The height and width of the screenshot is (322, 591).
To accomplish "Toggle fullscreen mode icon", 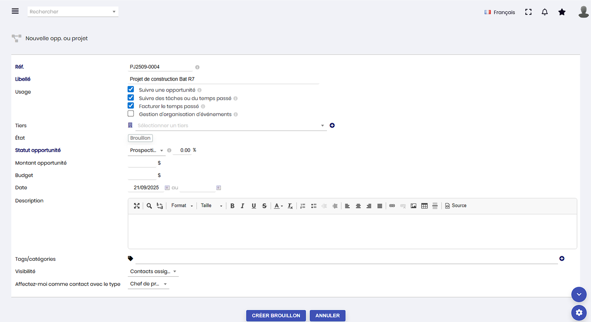I will coord(528,12).
